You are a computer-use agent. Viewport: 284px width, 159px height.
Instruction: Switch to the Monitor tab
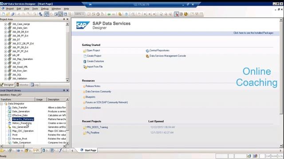(x=22, y=85)
